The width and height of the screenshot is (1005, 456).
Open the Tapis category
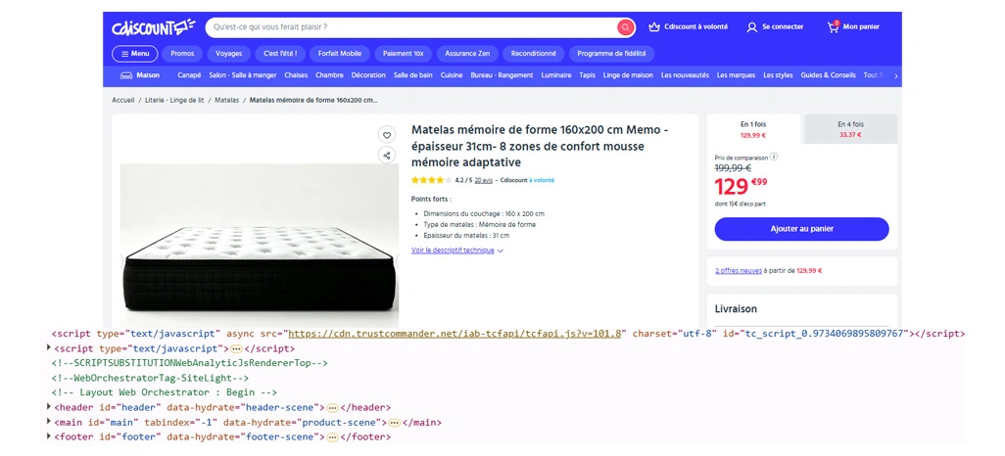(x=587, y=75)
